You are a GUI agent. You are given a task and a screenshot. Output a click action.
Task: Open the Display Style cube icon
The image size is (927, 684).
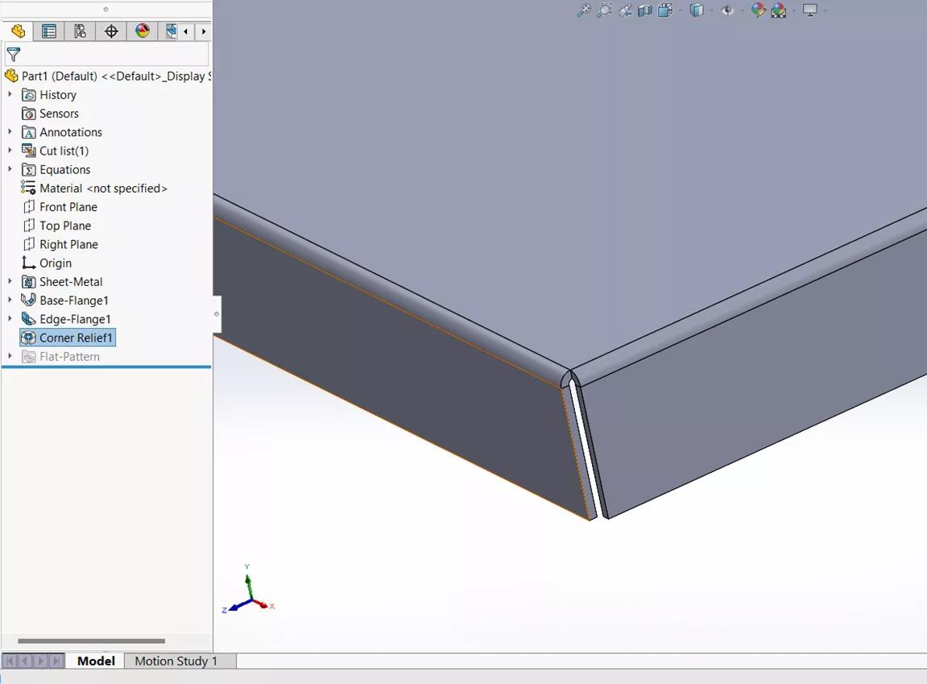(x=697, y=10)
